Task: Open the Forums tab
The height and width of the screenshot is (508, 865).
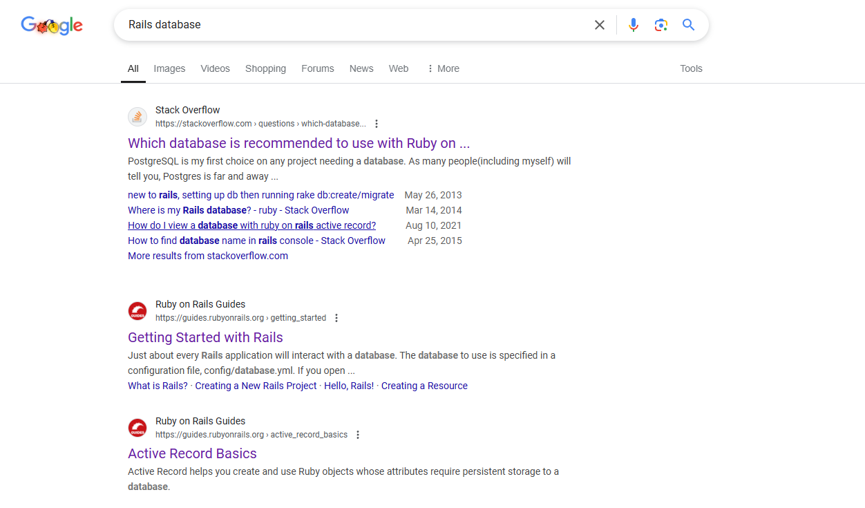Action: [x=318, y=68]
